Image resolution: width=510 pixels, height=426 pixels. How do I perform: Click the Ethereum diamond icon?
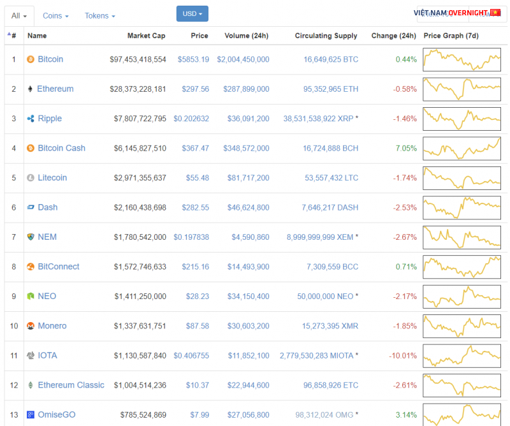click(x=30, y=89)
